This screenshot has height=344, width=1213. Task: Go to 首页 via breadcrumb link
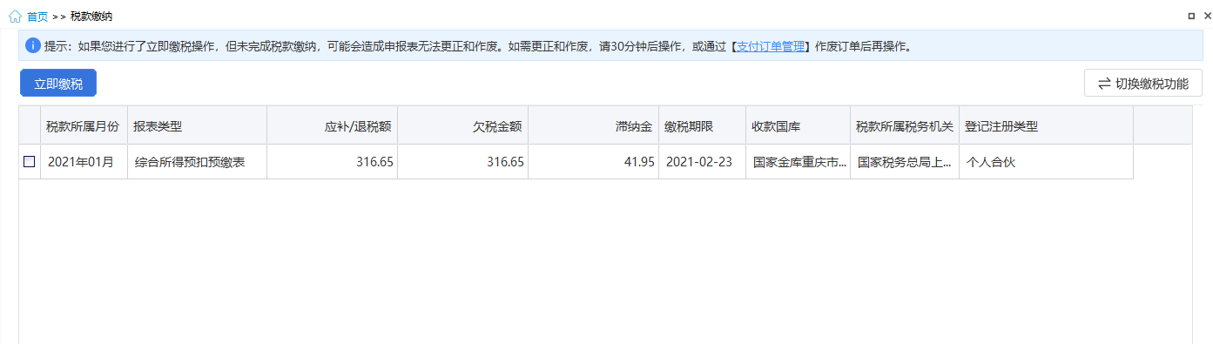tap(37, 17)
